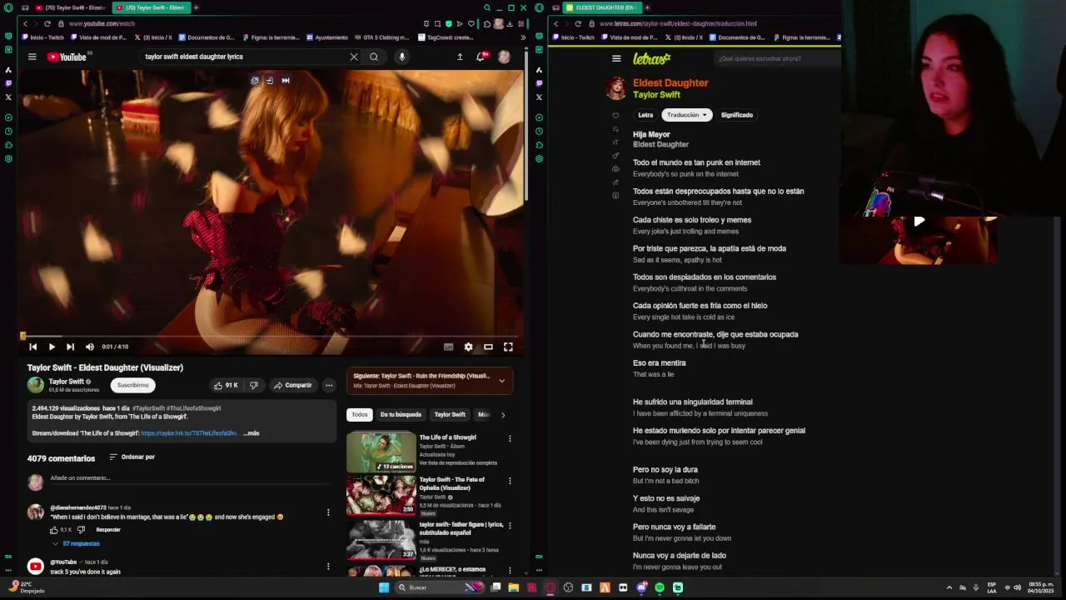Open the YouTube account avatar menu
This screenshot has width=1066, height=600.
(x=504, y=57)
